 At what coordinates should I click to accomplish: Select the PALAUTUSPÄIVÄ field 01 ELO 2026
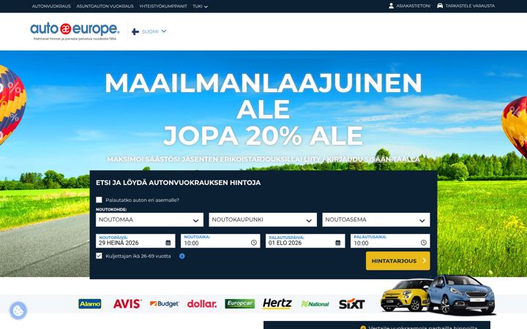pyautogui.click(x=305, y=241)
